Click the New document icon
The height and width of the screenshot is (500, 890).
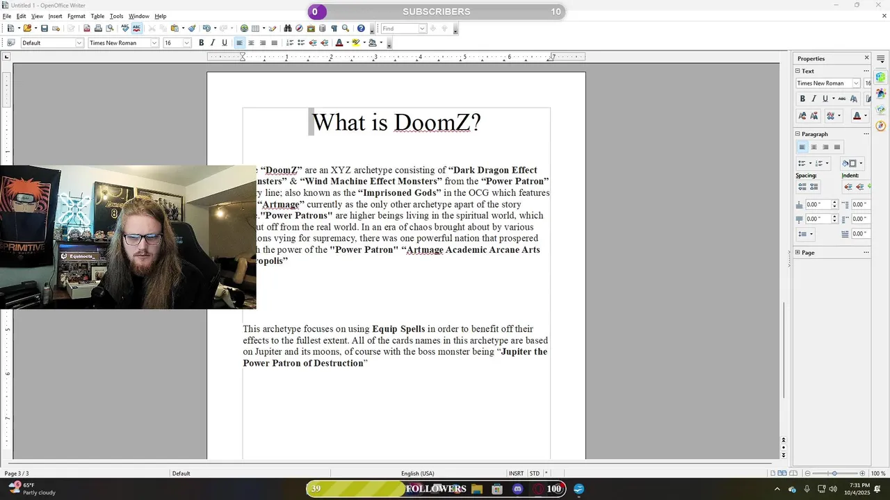pos(10,28)
